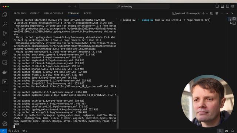Open the Docker view
Screen dimensions: 237x133
tap(5, 72)
